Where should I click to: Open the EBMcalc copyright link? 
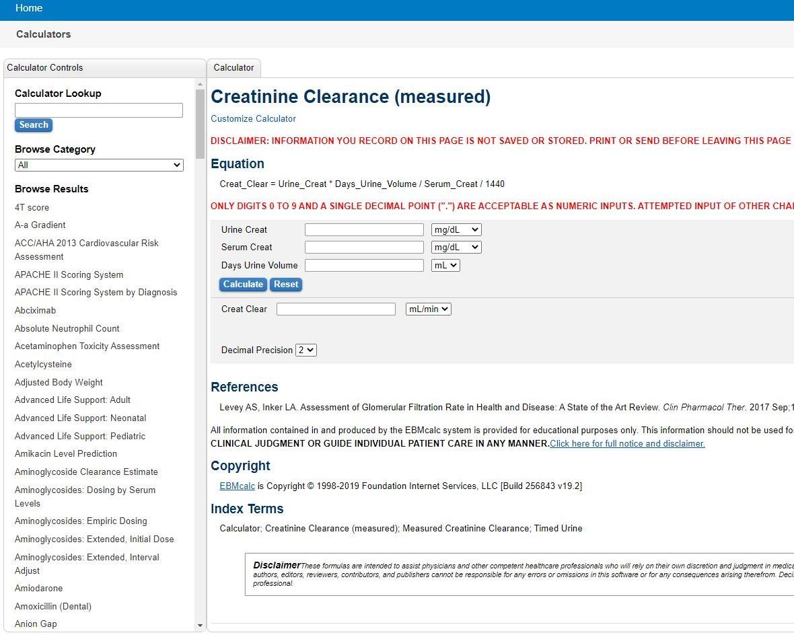pyautogui.click(x=237, y=486)
